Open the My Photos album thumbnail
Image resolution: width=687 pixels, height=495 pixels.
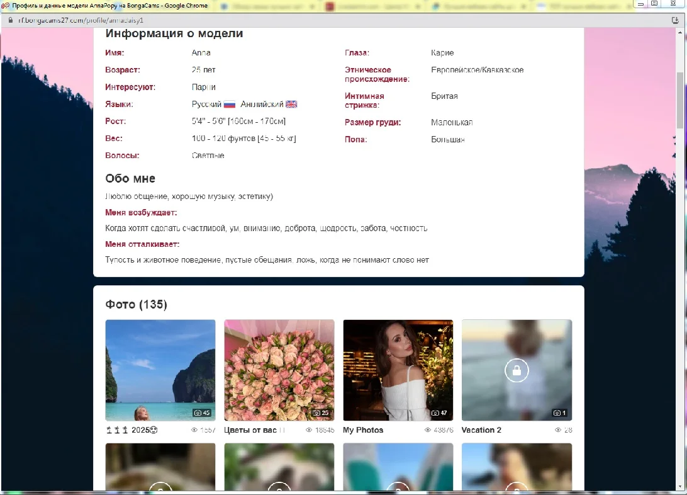pyautogui.click(x=398, y=370)
